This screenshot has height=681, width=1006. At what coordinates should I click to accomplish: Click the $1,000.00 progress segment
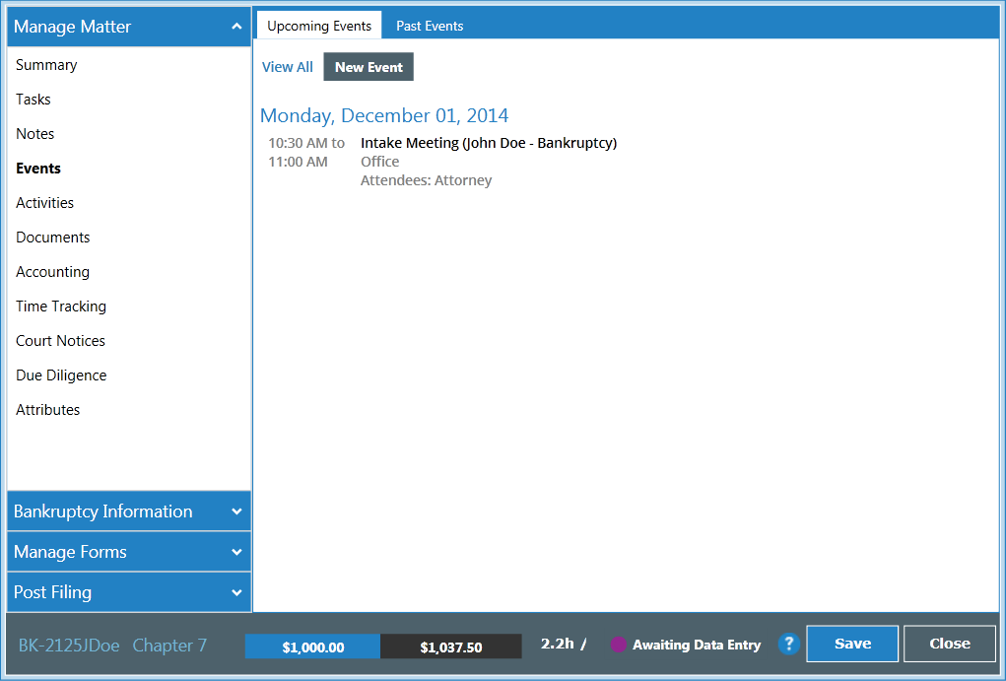(x=311, y=646)
